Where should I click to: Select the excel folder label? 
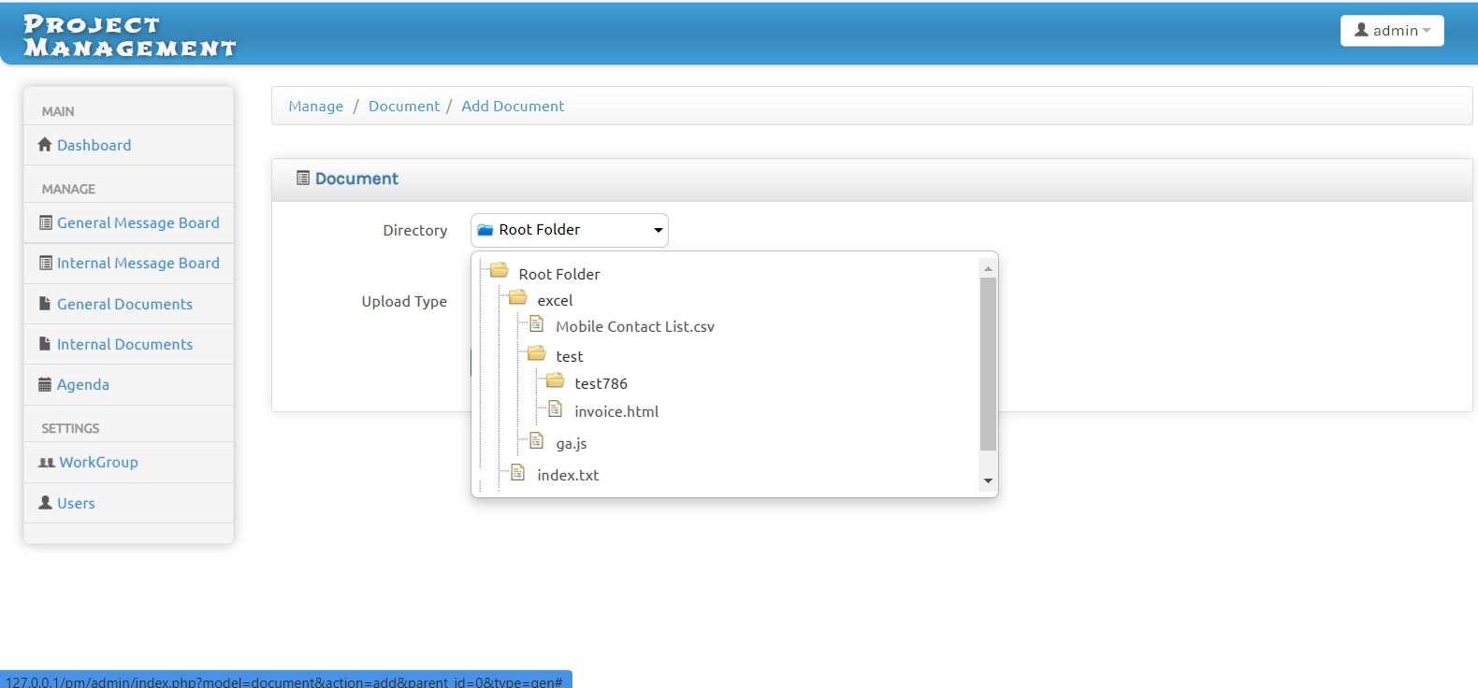(x=555, y=300)
